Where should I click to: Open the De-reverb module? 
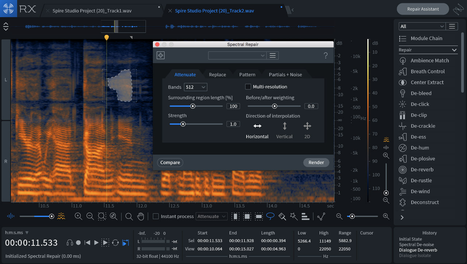tap(422, 170)
